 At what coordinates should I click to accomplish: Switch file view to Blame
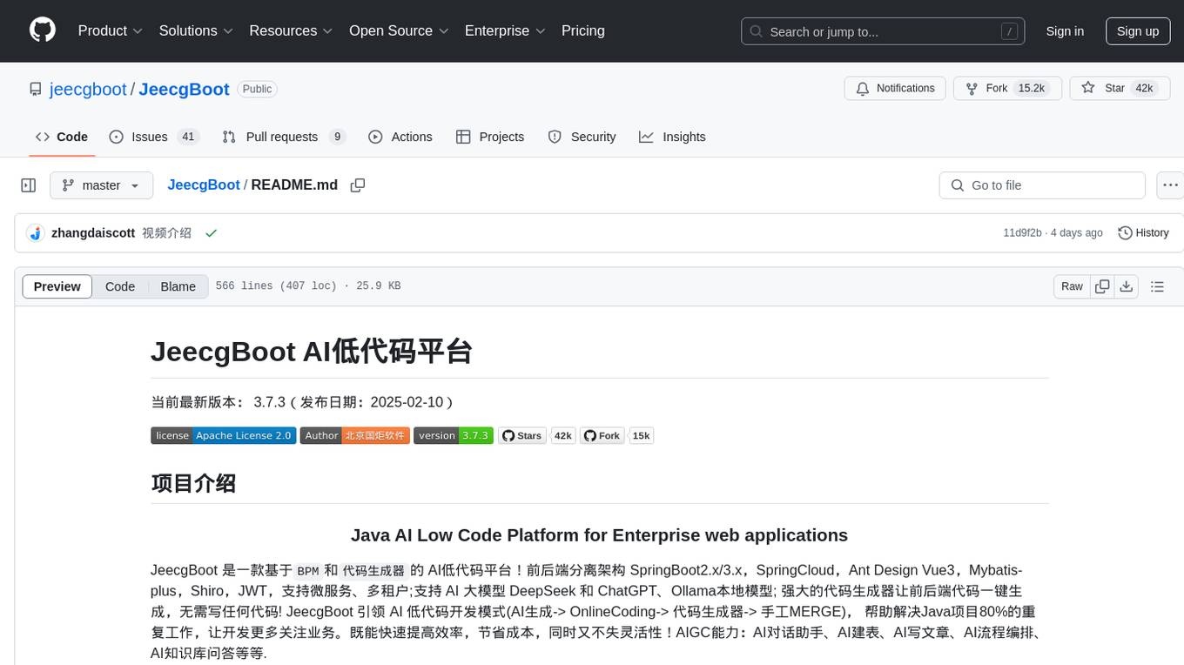click(178, 286)
